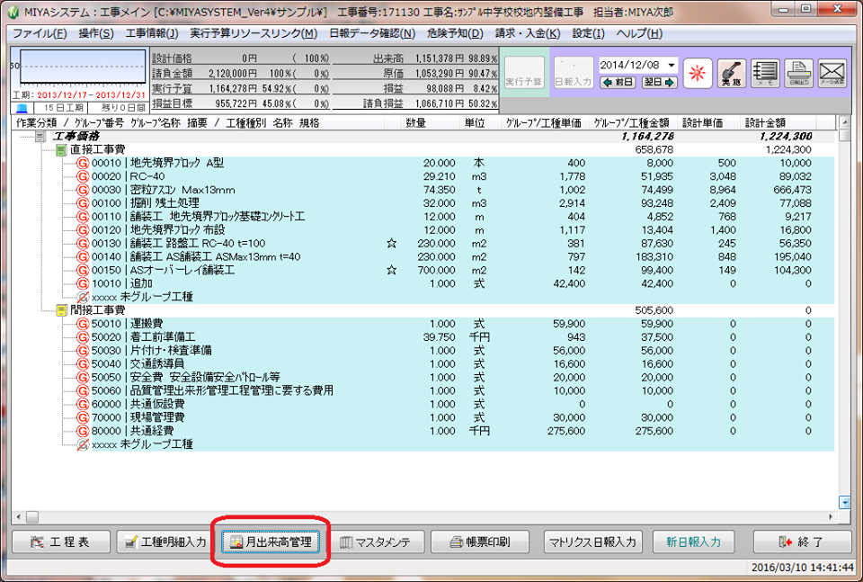Screen dimensions: 863x582
Task: Go to previous day with 前日 button
Action: 618,82
